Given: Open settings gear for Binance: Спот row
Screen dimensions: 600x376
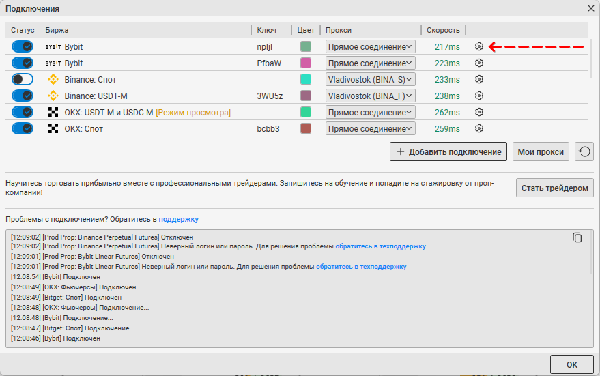Looking at the screenshot, I should click(479, 79).
